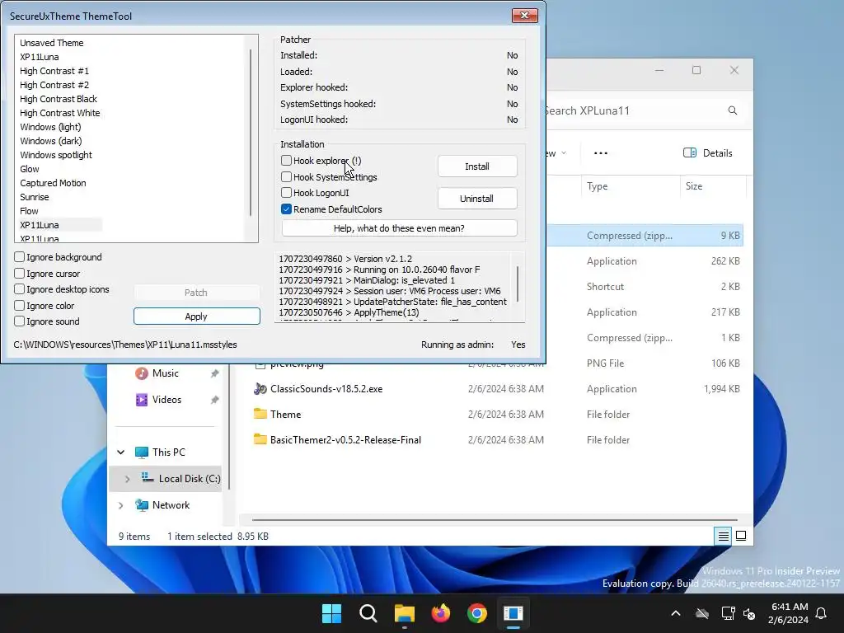Switch to ThemeTool taskbar icon

click(x=513, y=613)
